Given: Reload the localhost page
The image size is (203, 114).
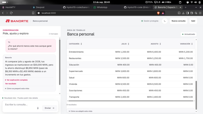Looking at the screenshot, I should click(11, 13).
